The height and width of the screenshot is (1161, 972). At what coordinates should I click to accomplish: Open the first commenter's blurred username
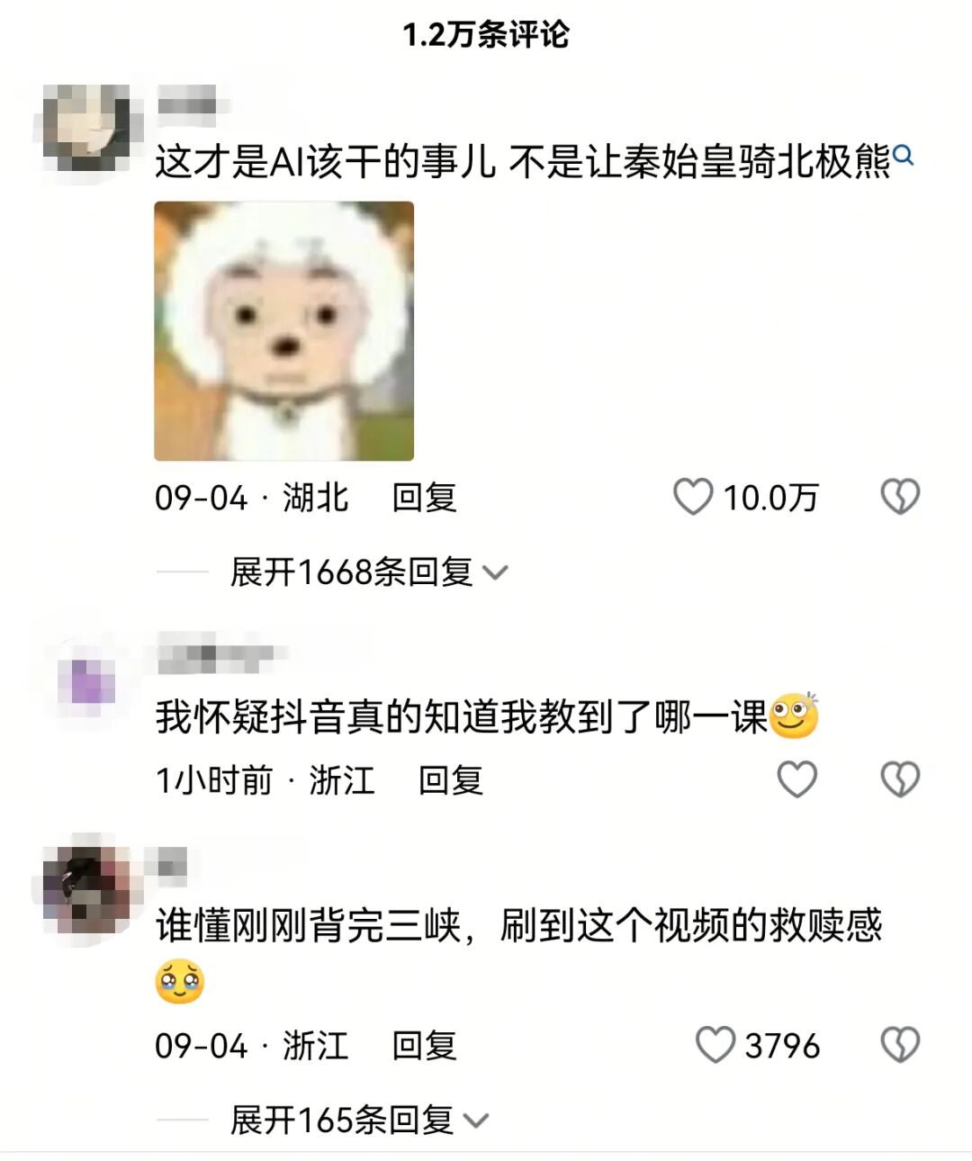[188, 99]
